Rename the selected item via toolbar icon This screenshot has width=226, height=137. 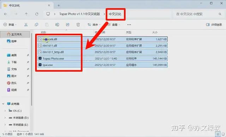(57, 25)
